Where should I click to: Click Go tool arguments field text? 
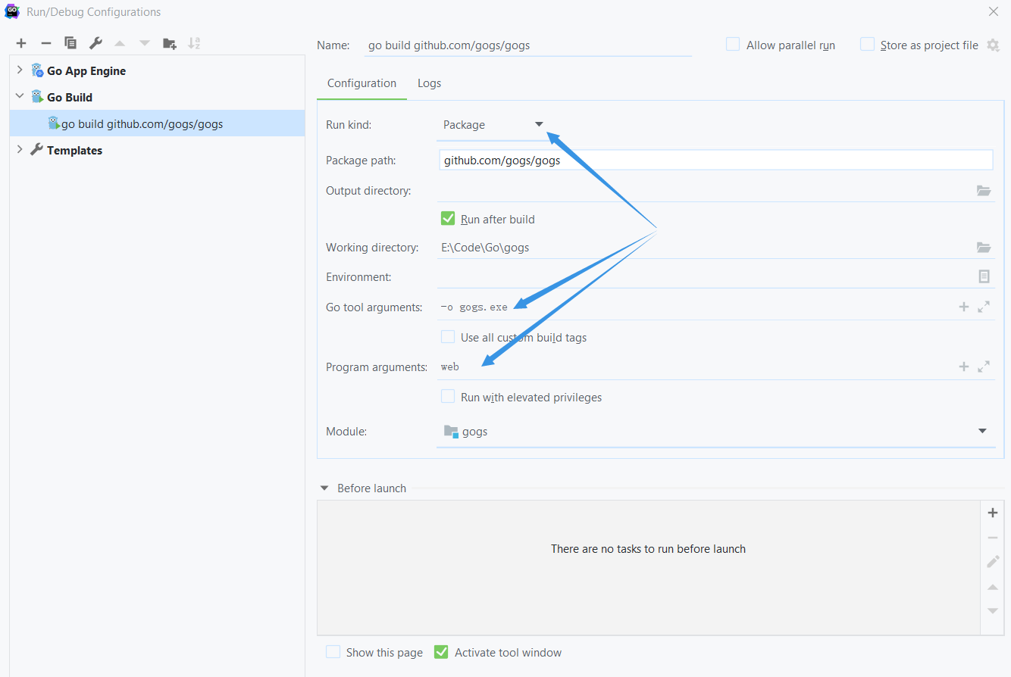tap(474, 307)
